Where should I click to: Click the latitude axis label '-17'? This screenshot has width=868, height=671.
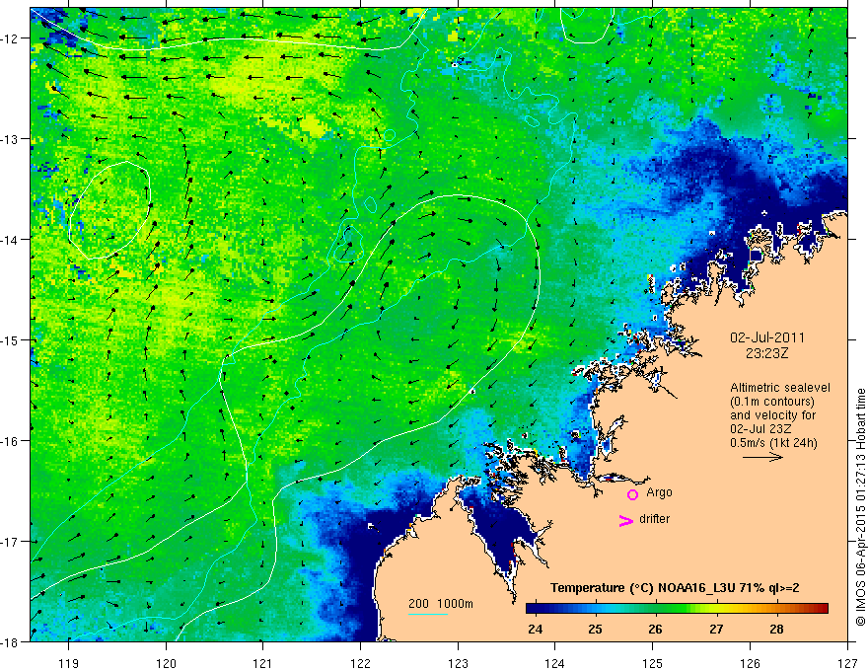coord(10,542)
